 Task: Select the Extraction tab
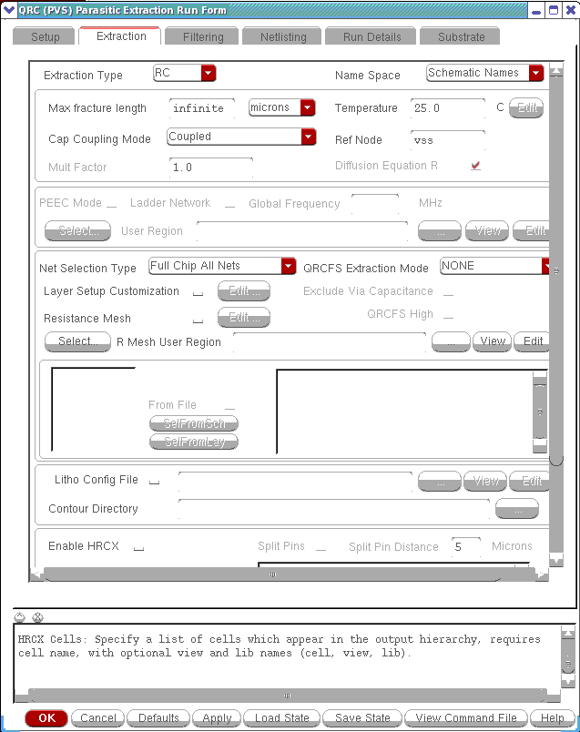(x=120, y=36)
